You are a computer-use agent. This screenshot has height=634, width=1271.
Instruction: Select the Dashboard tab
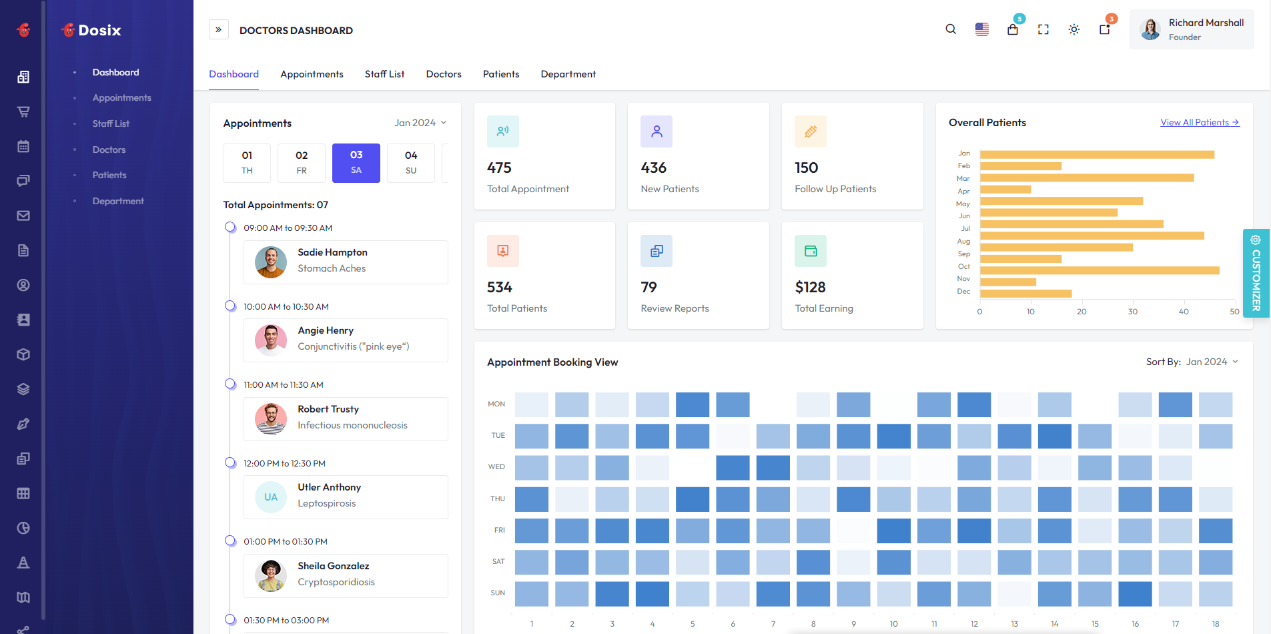click(x=234, y=74)
